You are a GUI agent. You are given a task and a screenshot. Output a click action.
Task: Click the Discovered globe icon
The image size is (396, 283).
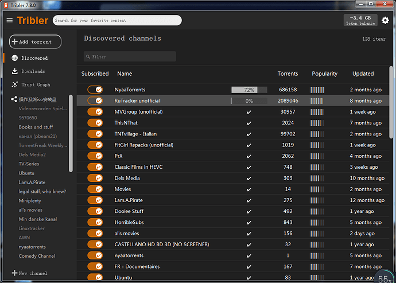(15, 58)
